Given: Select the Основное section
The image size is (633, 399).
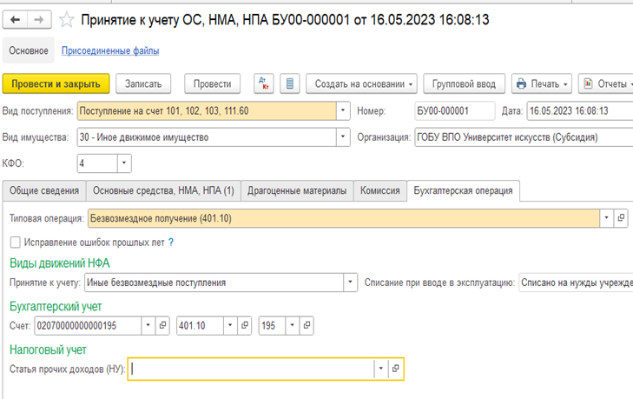Looking at the screenshot, I should (29, 50).
